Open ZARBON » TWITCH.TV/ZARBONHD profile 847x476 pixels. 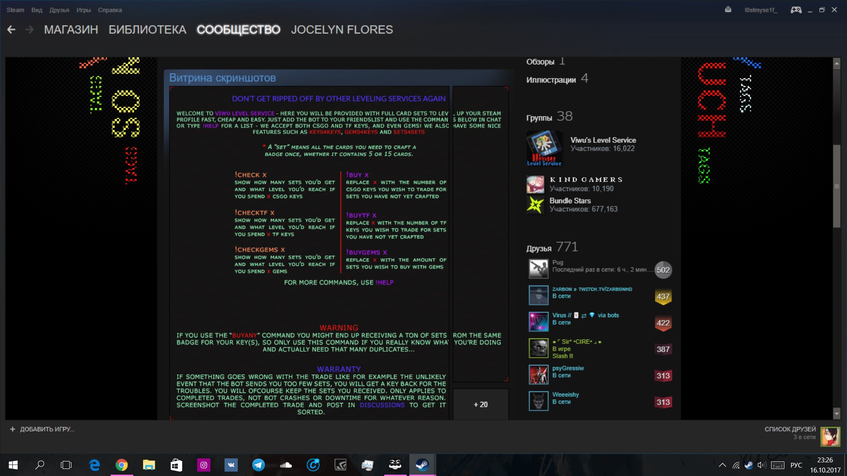[592, 289]
